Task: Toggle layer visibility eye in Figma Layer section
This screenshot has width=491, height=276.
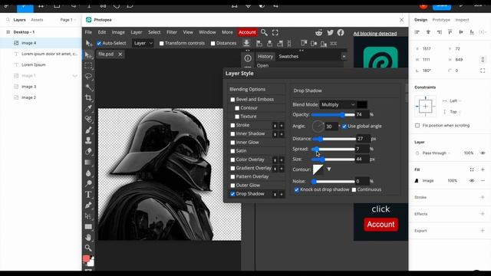Action: (483, 153)
